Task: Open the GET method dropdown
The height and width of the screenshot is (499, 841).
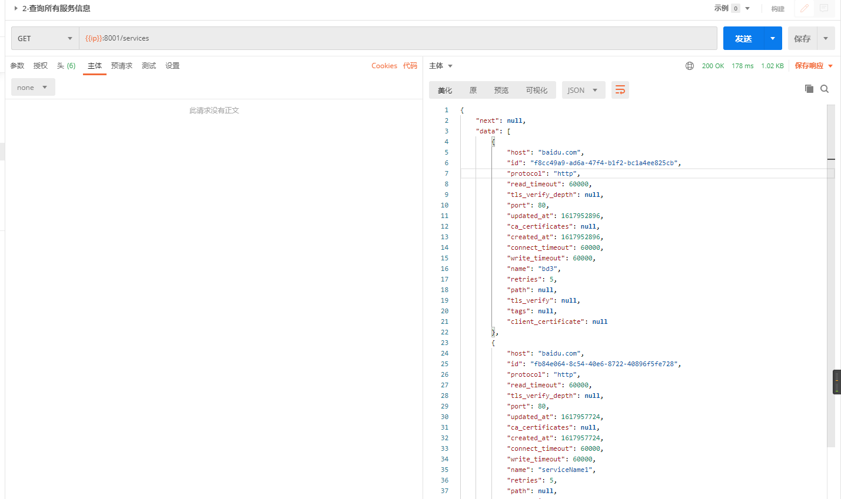Action: (x=45, y=38)
